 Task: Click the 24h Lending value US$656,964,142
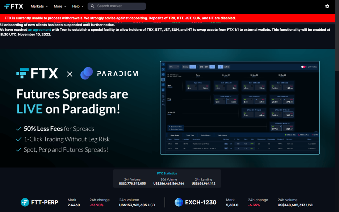204,183
